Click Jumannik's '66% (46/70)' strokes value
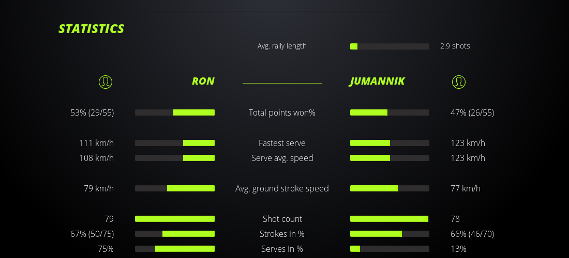Screen dimensions: 569x258 (x=472, y=234)
